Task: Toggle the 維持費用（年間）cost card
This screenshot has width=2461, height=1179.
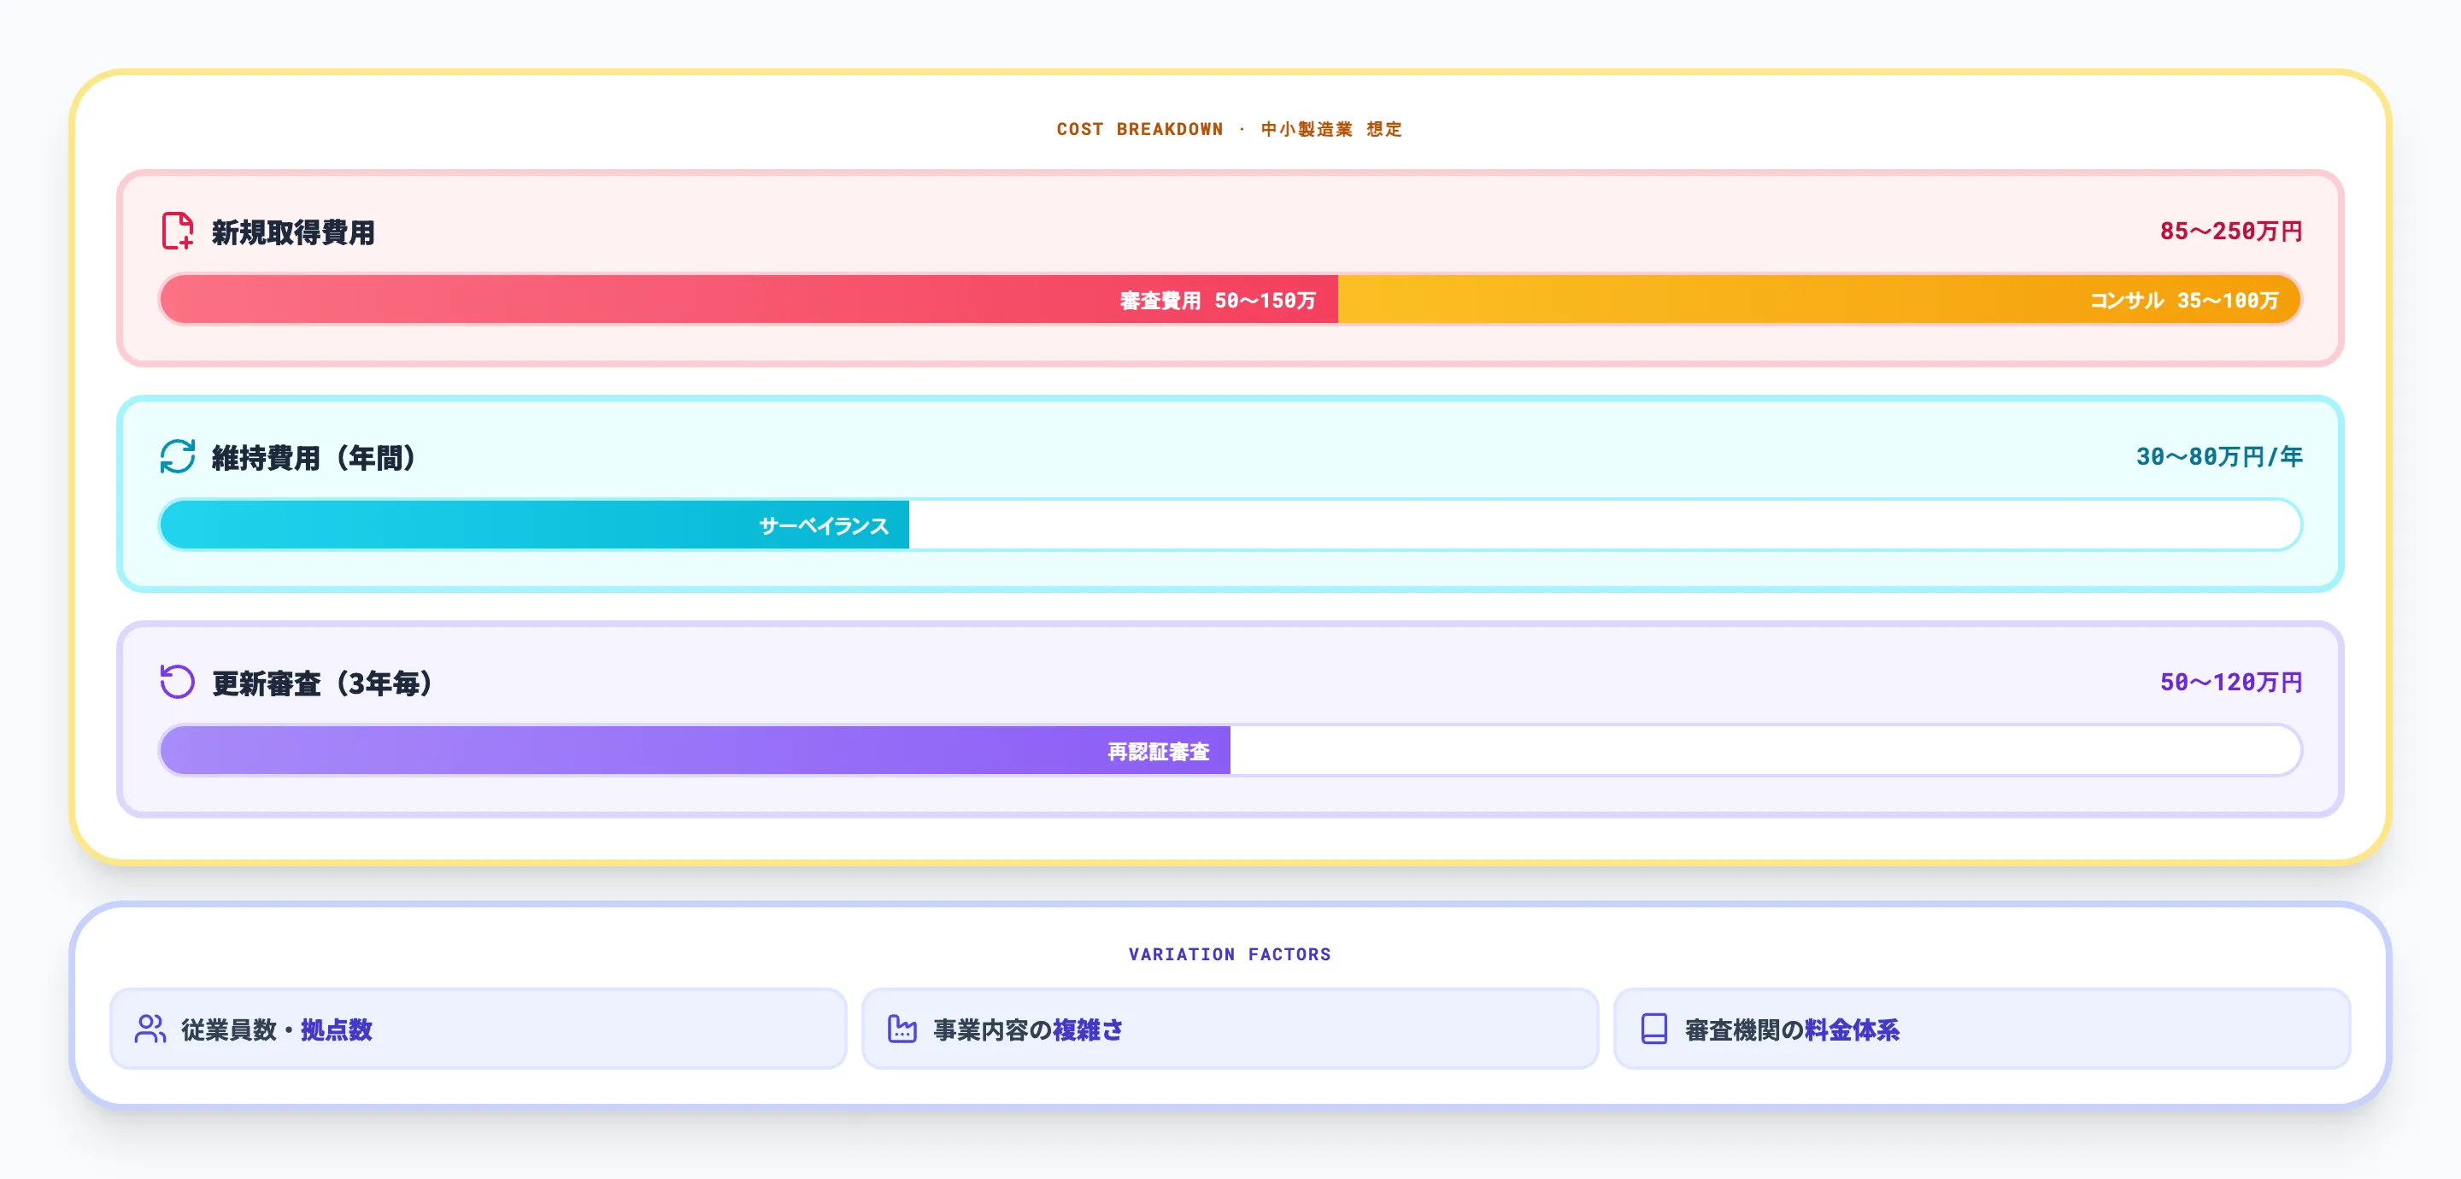Action: tap(1230, 493)
